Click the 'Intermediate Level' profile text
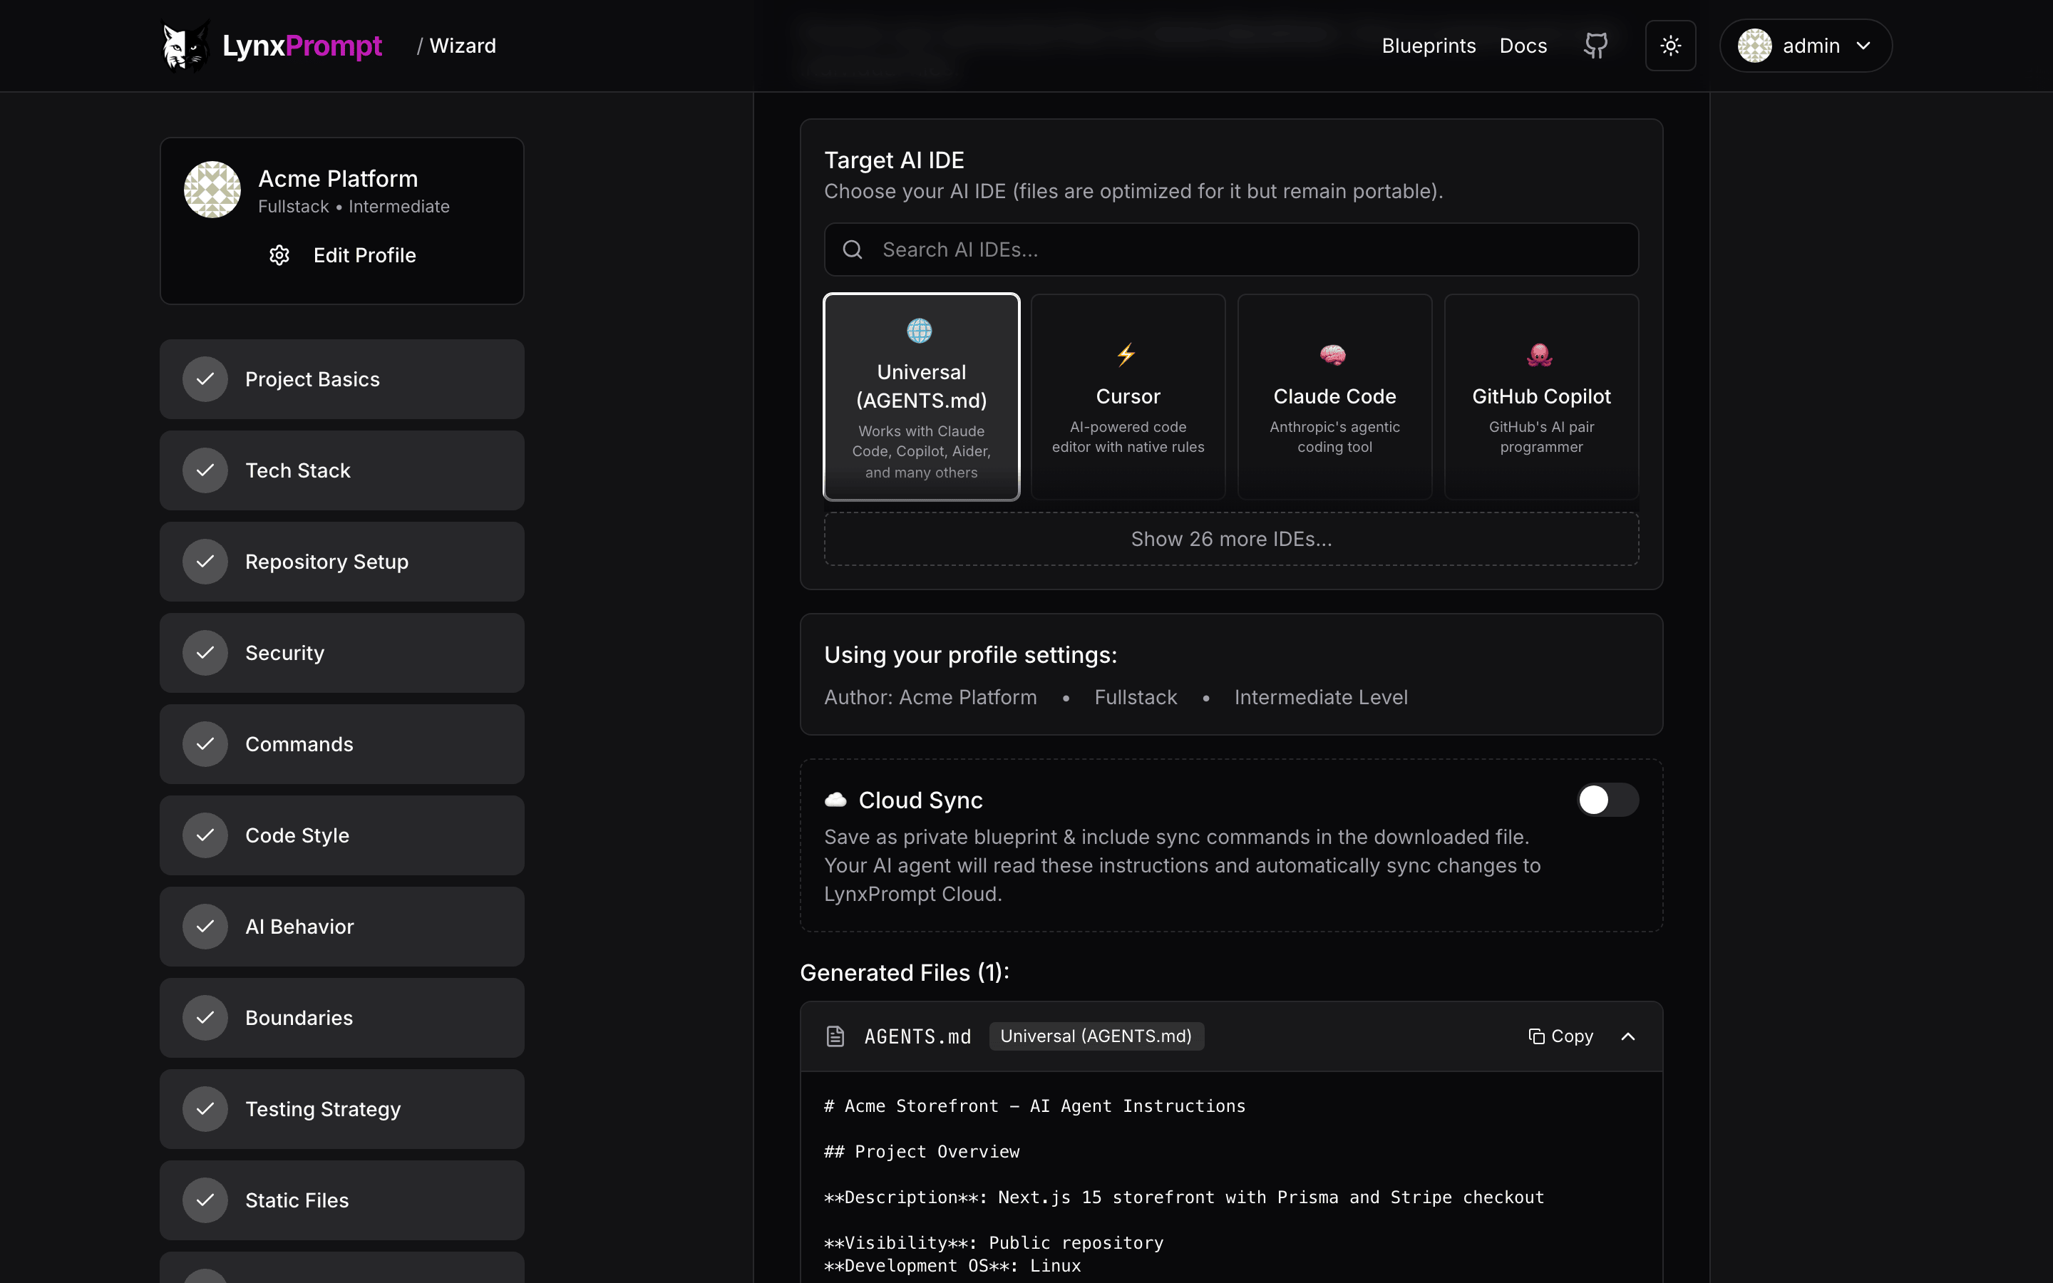 [1321, 698]
